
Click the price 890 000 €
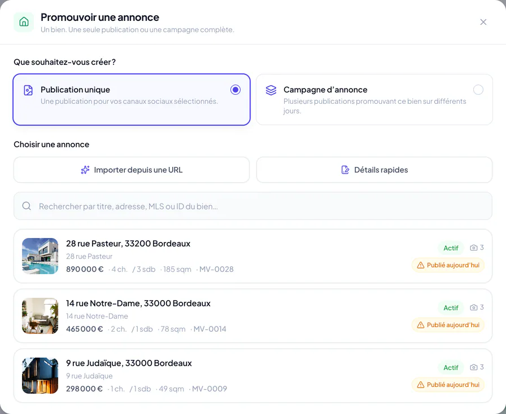85,269
